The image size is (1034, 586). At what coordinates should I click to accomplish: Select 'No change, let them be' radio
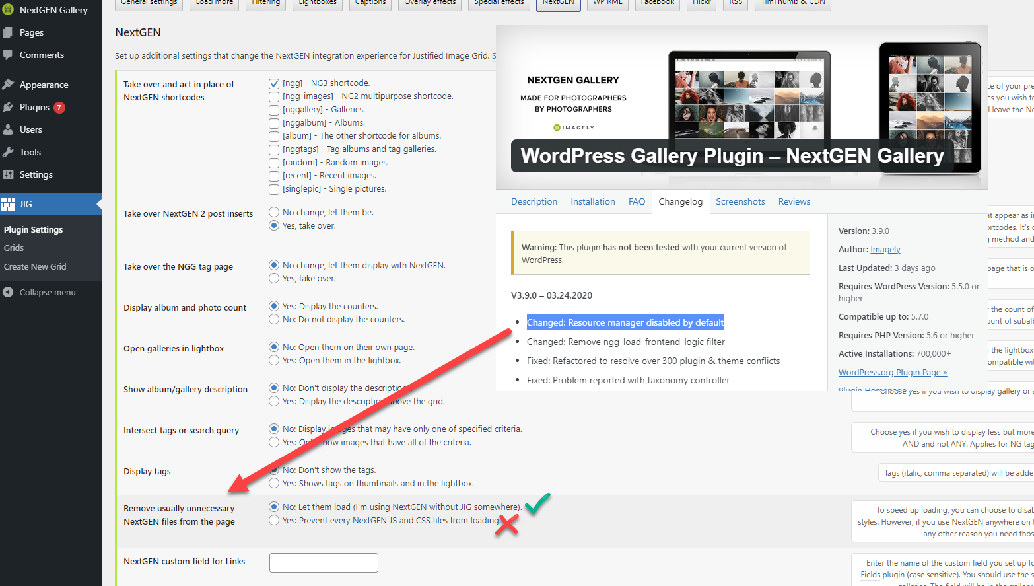274,212
